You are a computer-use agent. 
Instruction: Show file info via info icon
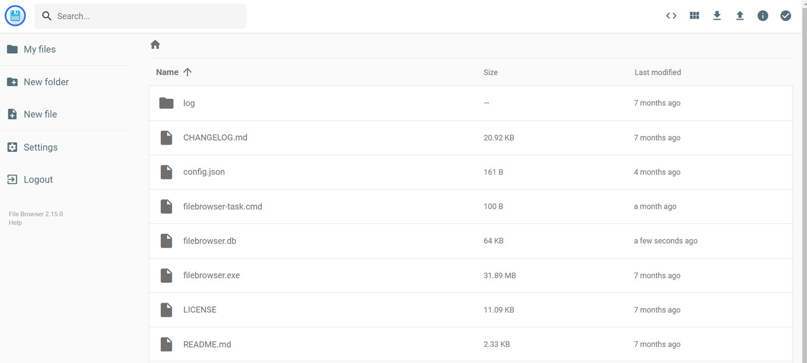point(763,16)
